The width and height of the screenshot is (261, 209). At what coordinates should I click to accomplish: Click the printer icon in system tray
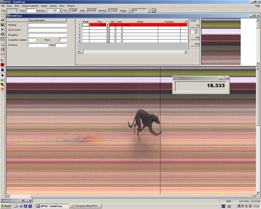tap(229, 206)
